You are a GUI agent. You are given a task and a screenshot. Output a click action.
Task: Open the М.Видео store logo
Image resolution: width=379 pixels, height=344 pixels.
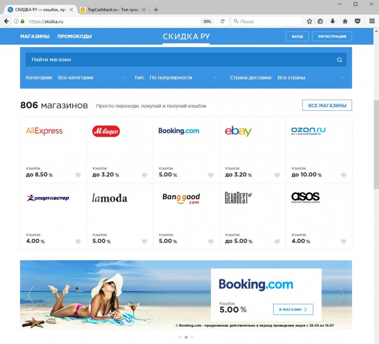point(106,131)
